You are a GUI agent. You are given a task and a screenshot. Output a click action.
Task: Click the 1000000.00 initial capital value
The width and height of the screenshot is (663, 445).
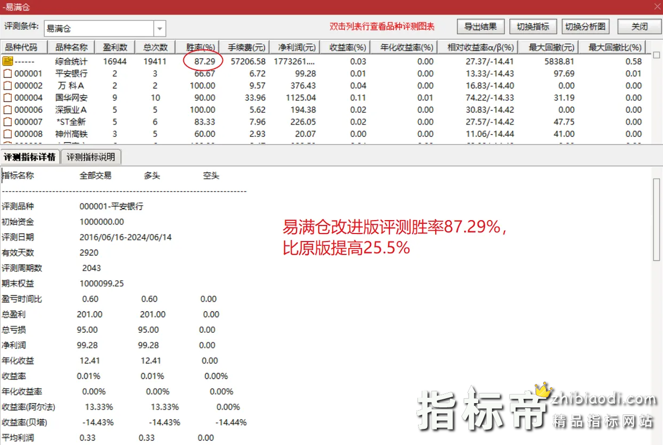click(102, 222)
